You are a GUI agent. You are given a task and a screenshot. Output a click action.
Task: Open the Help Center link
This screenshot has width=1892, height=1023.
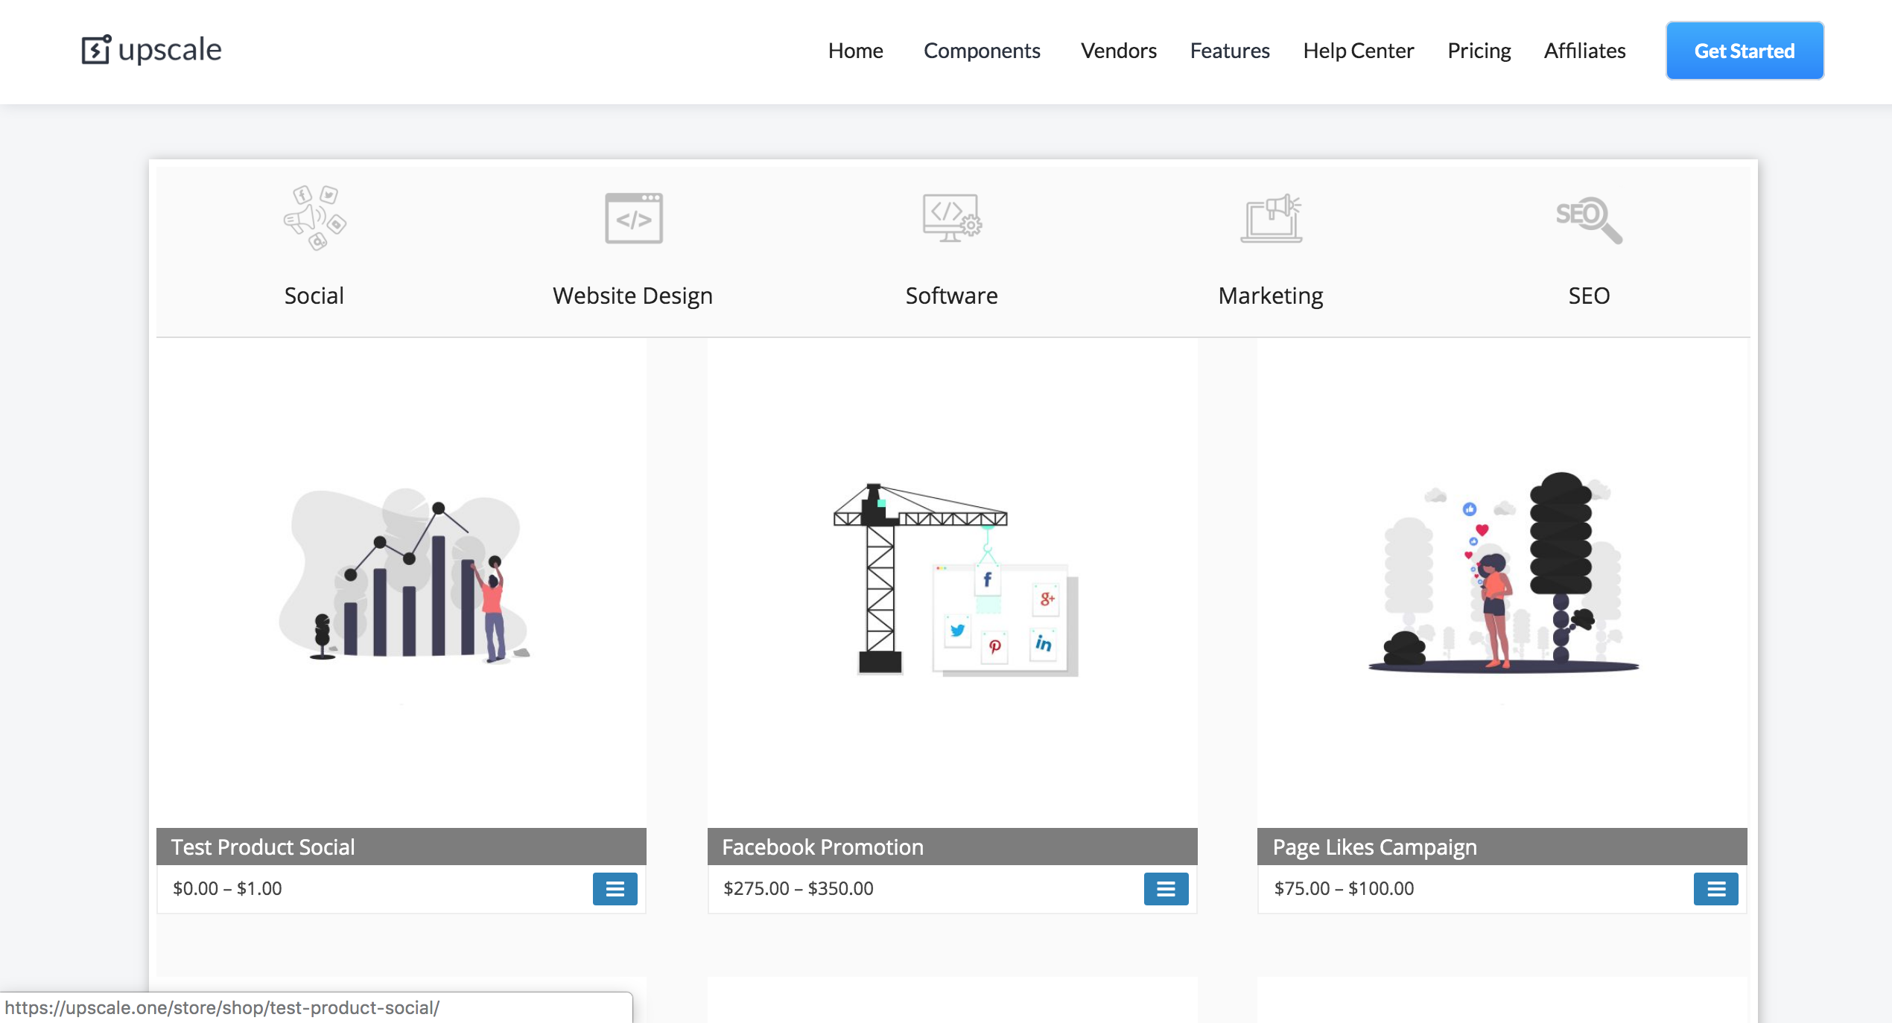[x=1358, y=51]
